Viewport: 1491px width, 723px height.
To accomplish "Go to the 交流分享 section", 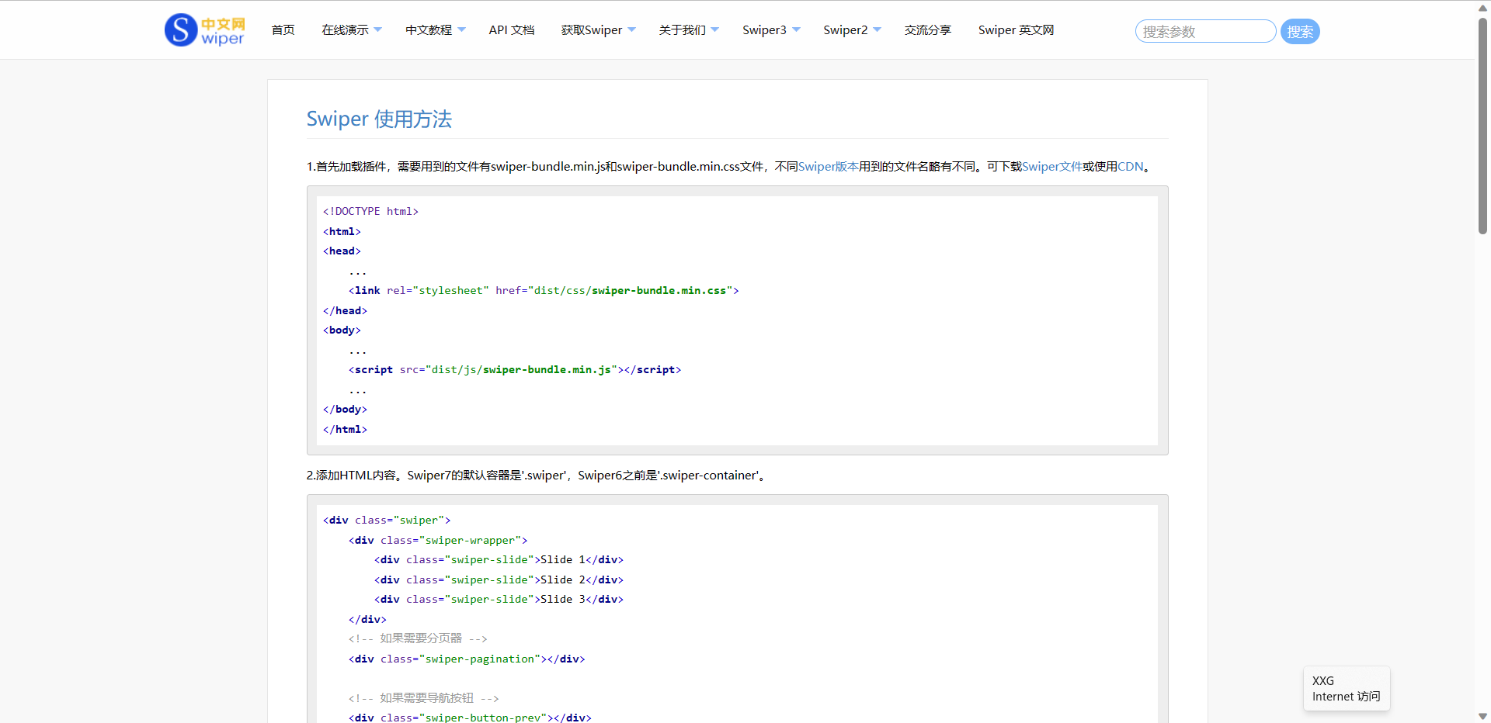I will point(926,29).
